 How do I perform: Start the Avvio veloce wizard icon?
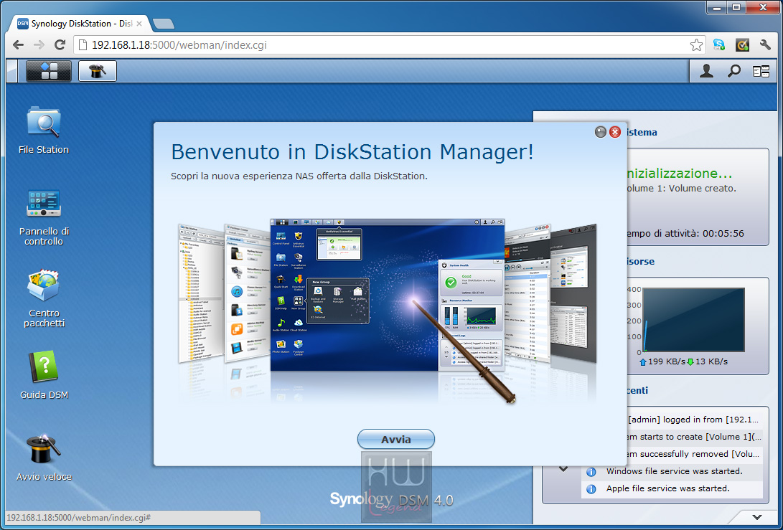pyautogui.click(x=44, y=458)
